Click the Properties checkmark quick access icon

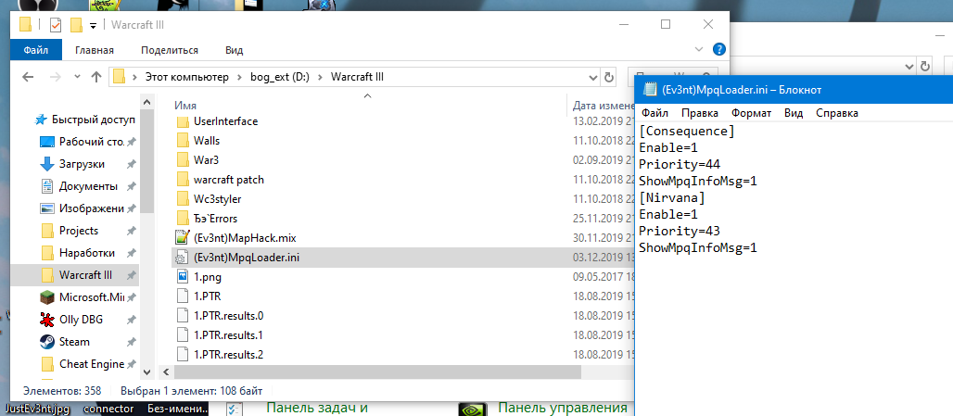tap(56, 25)
